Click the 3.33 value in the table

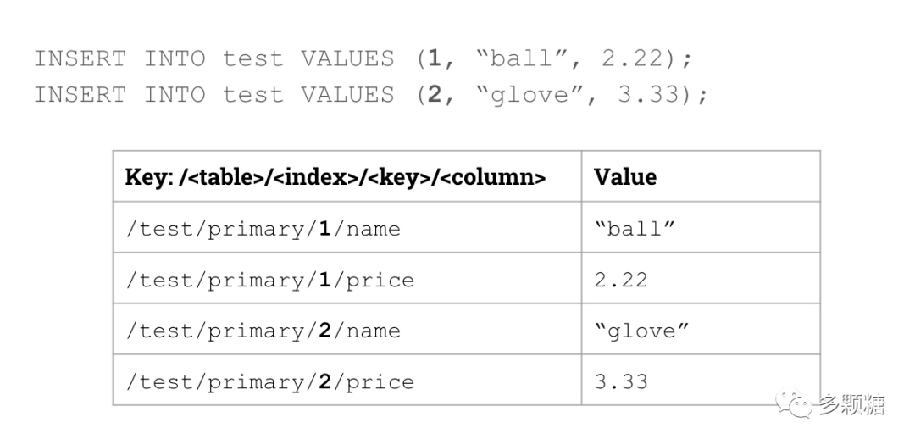pos(621,381)
